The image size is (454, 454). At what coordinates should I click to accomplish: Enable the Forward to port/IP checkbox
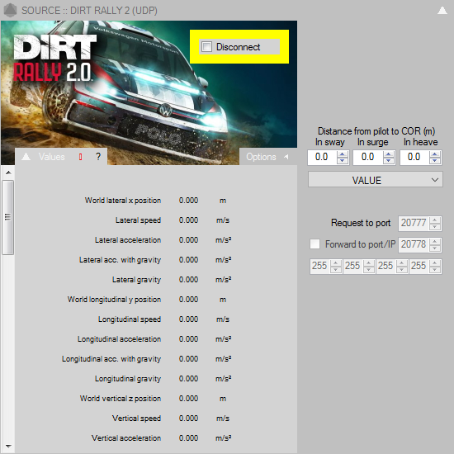(314, 244)
